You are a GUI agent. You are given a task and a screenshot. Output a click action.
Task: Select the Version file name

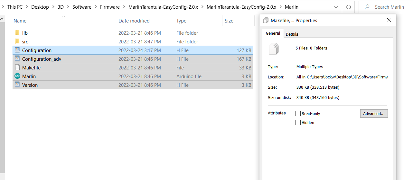point(30,85)
